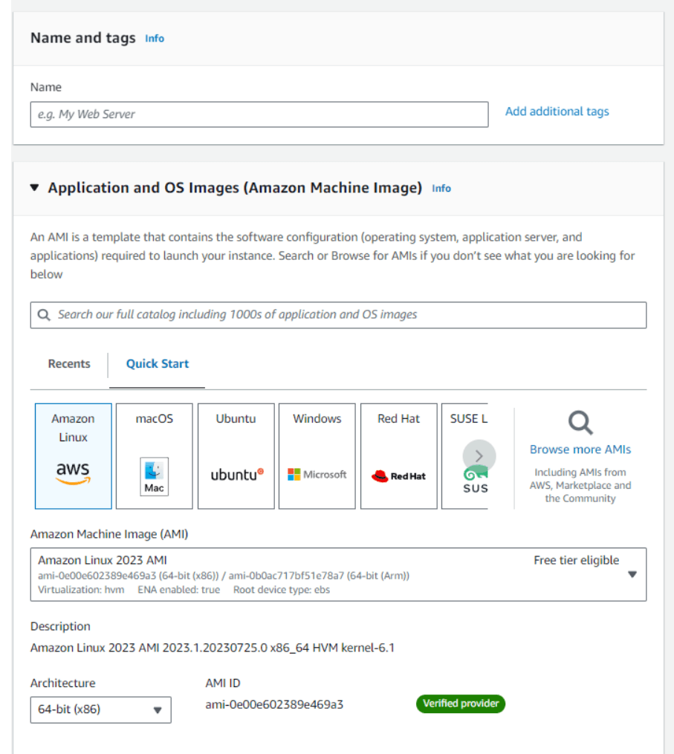
Task: Open Info link beside Name and tags
Action: coord(155,39)
